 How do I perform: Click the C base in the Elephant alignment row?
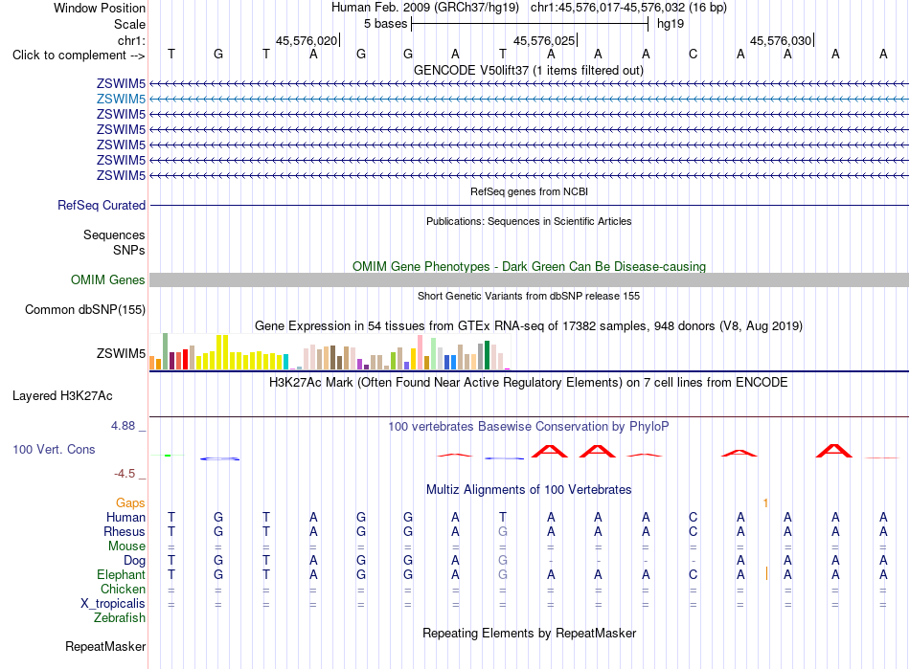(x=693, y=574)
